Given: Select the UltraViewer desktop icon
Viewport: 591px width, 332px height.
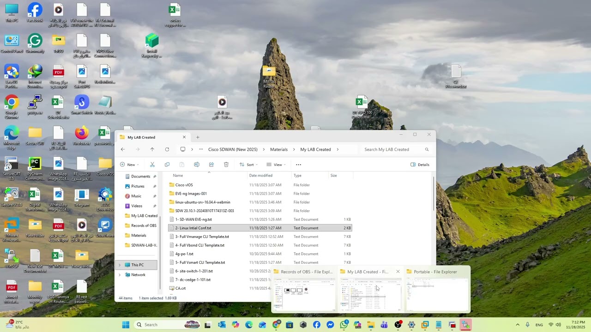Looking at the screenshot, I should point(105,228).
